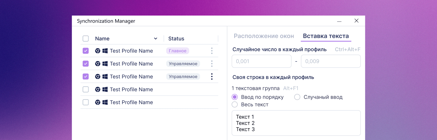The image size is (437, 140).
Task: Click the Status column header
Action: click(x=176, y=39)
